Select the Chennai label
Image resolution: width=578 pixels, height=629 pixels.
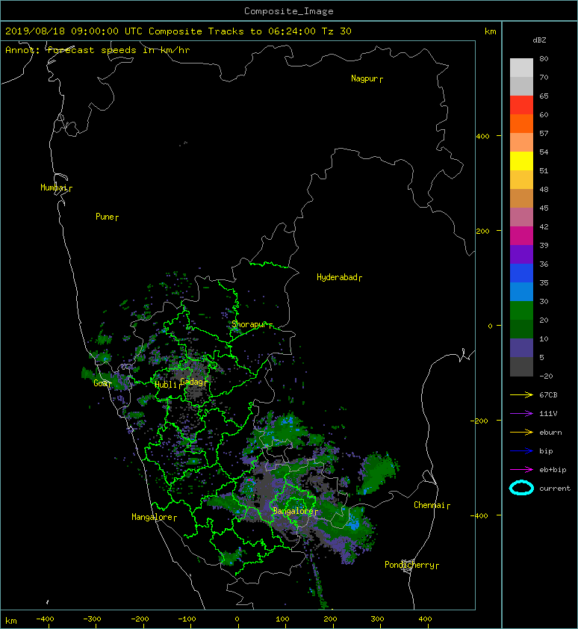[429, 505]
